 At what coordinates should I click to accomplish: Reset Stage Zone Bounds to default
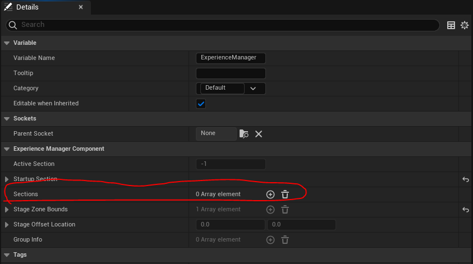click(465, 210)
